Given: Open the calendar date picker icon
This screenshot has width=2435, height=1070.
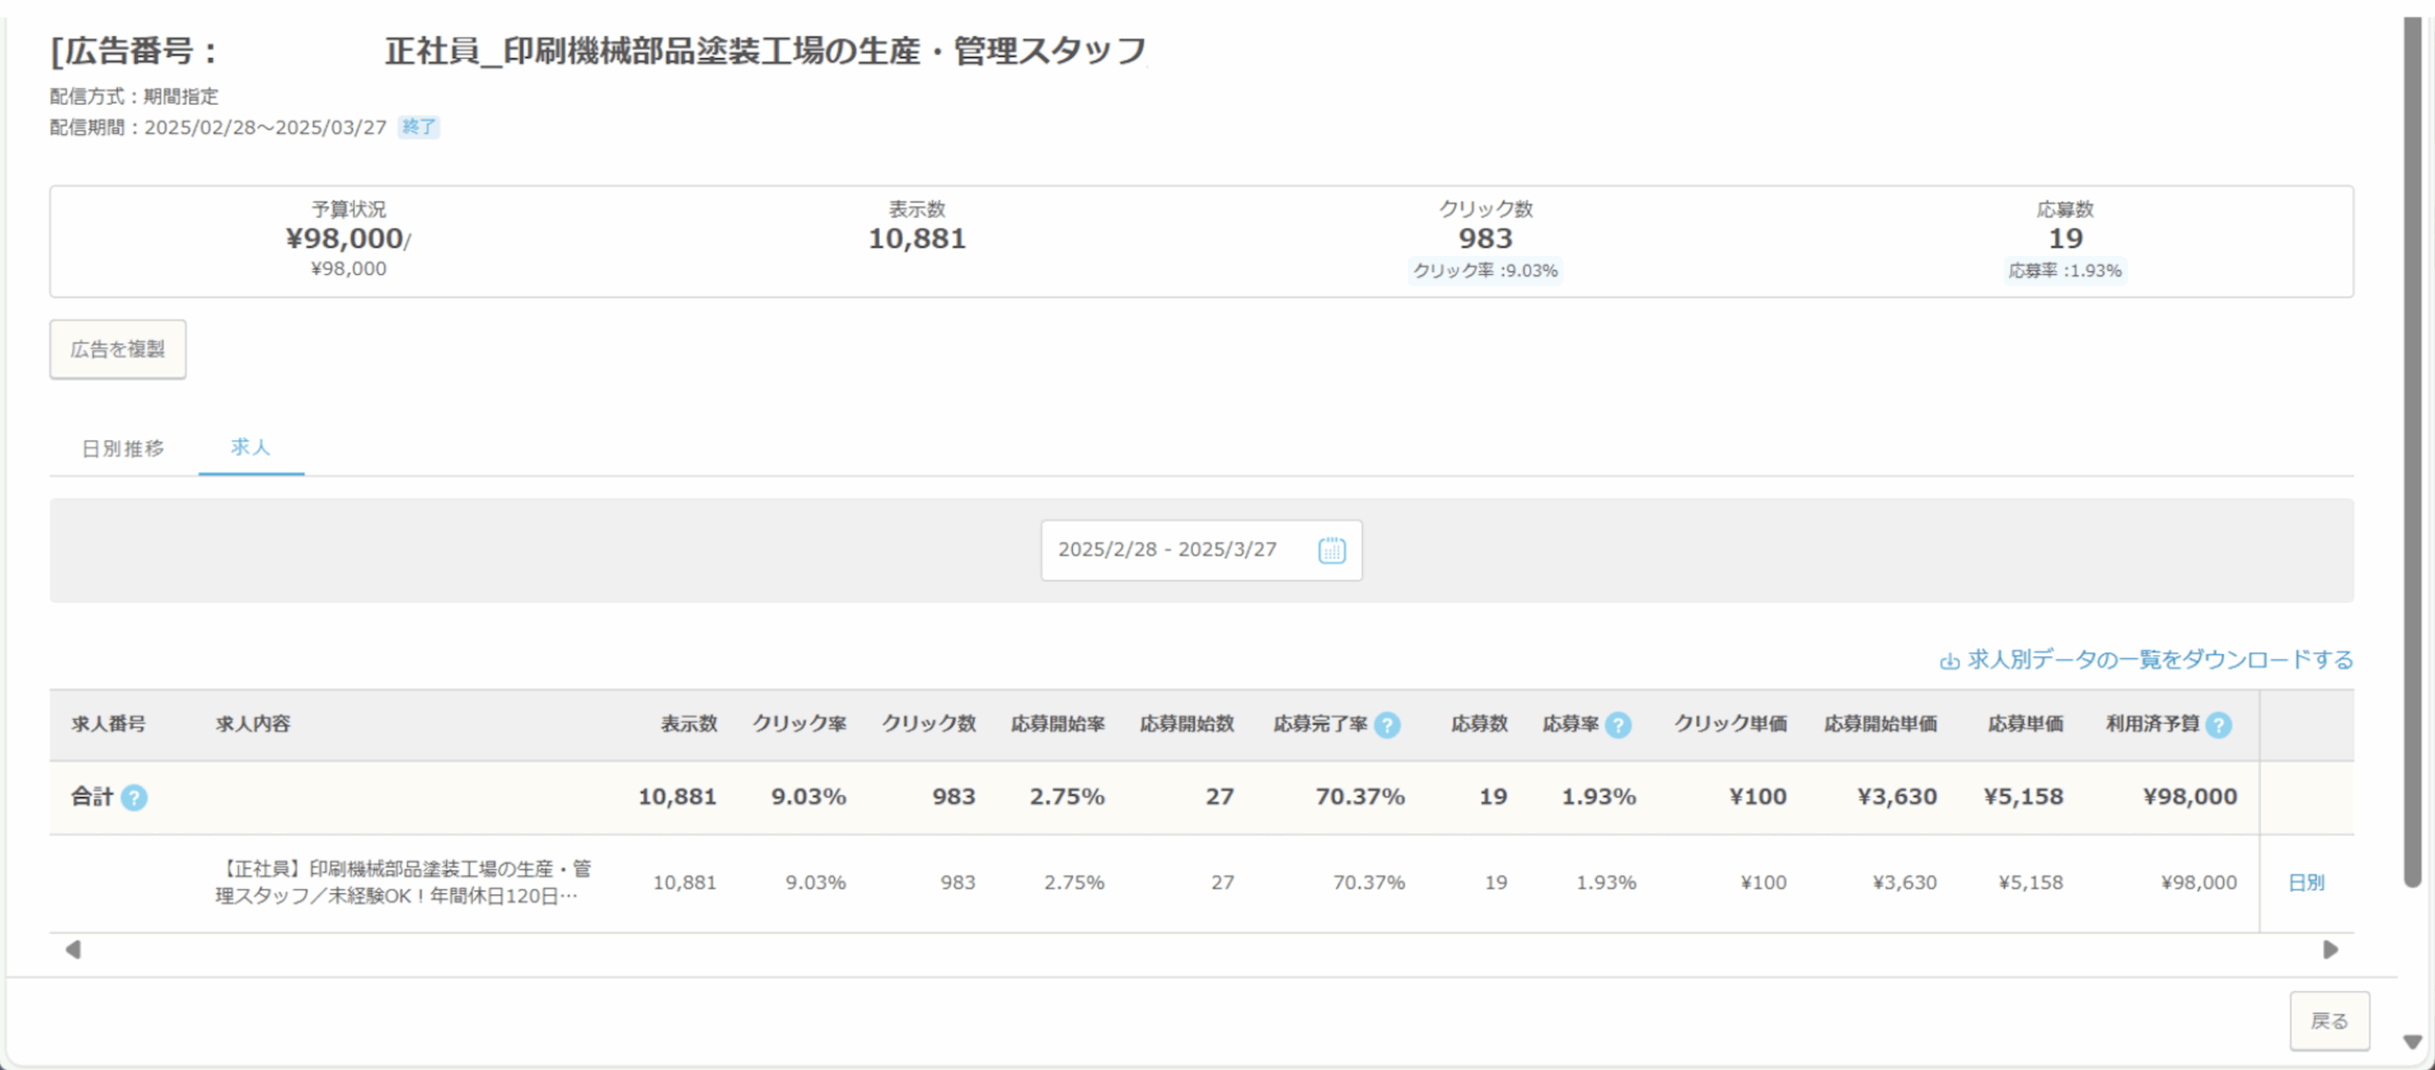Looking at the screenshot, I should tap(1332, 550).
